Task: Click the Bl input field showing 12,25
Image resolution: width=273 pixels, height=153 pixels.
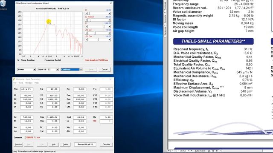Action: click(x=26, y=121)
